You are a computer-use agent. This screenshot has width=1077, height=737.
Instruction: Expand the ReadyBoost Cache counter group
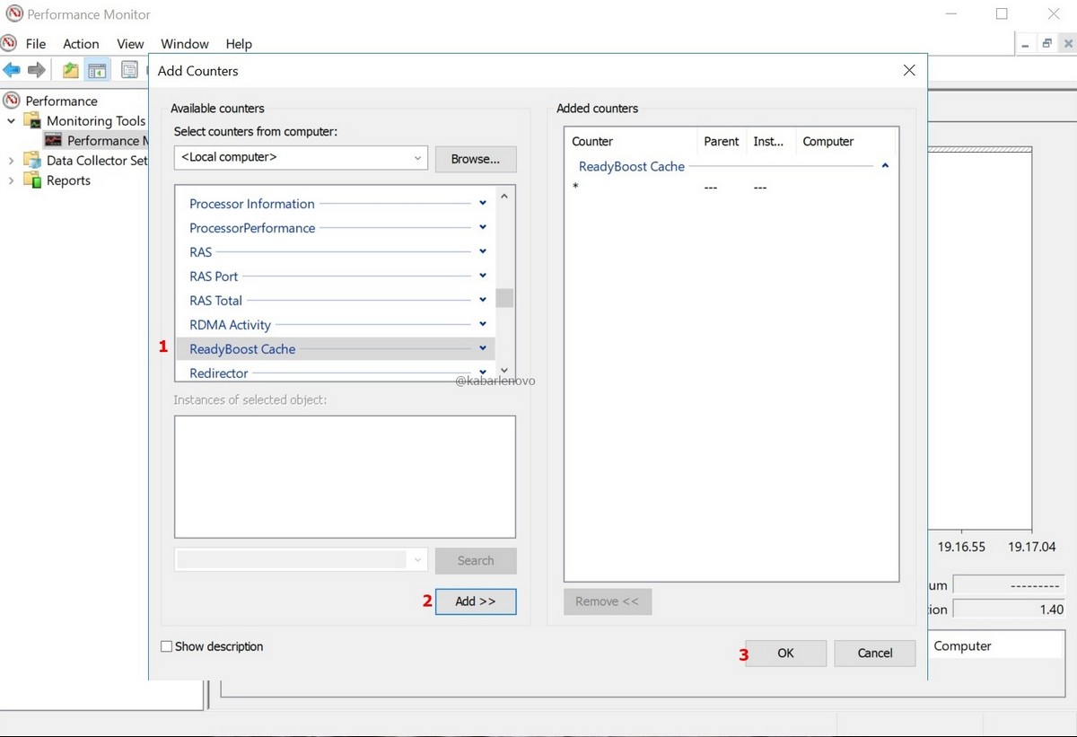click(483, 348)
